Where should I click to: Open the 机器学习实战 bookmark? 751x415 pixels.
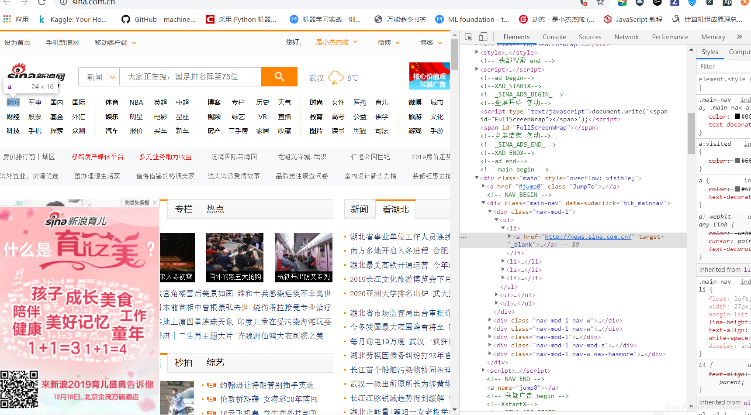pos(325,19)
